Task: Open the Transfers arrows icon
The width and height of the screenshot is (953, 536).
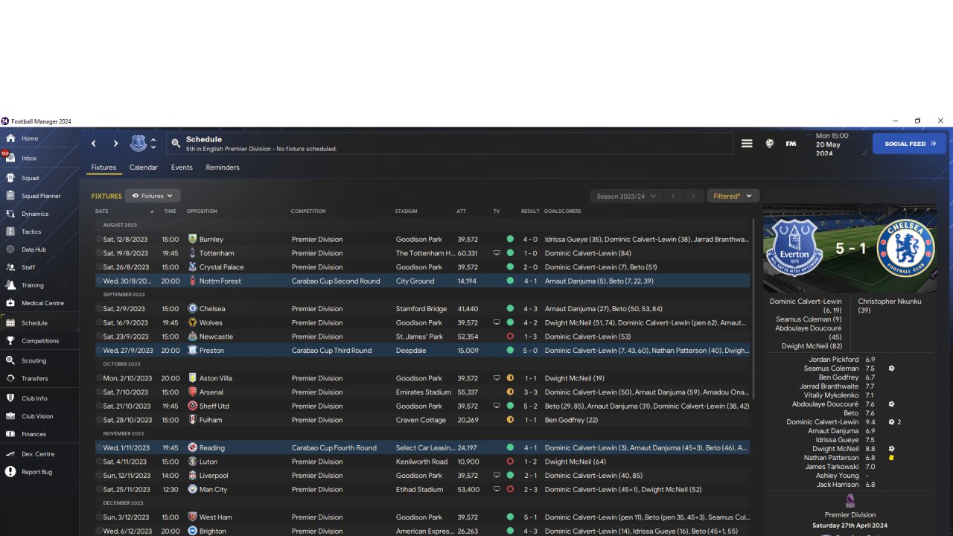Action: [x=10, y=378]
